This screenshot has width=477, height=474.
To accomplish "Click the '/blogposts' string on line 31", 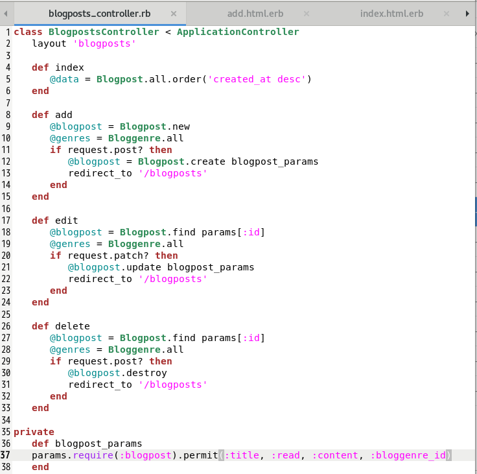I will [173, 385].
